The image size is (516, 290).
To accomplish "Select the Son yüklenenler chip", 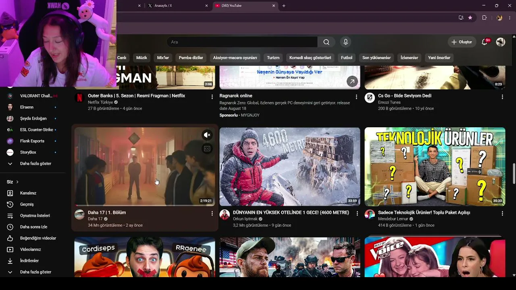I will (x=377, y=58).
